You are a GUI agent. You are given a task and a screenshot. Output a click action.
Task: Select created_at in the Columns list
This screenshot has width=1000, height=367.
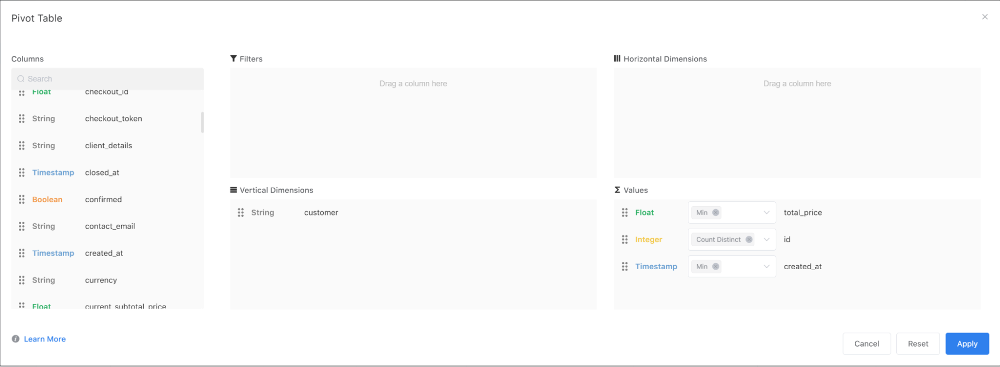pyautogui.click(x=104, y=254)
